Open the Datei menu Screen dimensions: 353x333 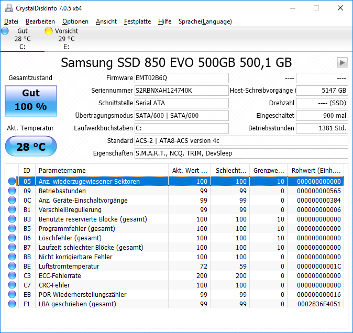[11, 21]
